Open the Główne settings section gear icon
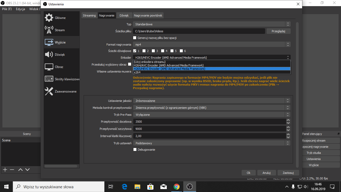This screenshot has height=192, width=341. [49, 18]
